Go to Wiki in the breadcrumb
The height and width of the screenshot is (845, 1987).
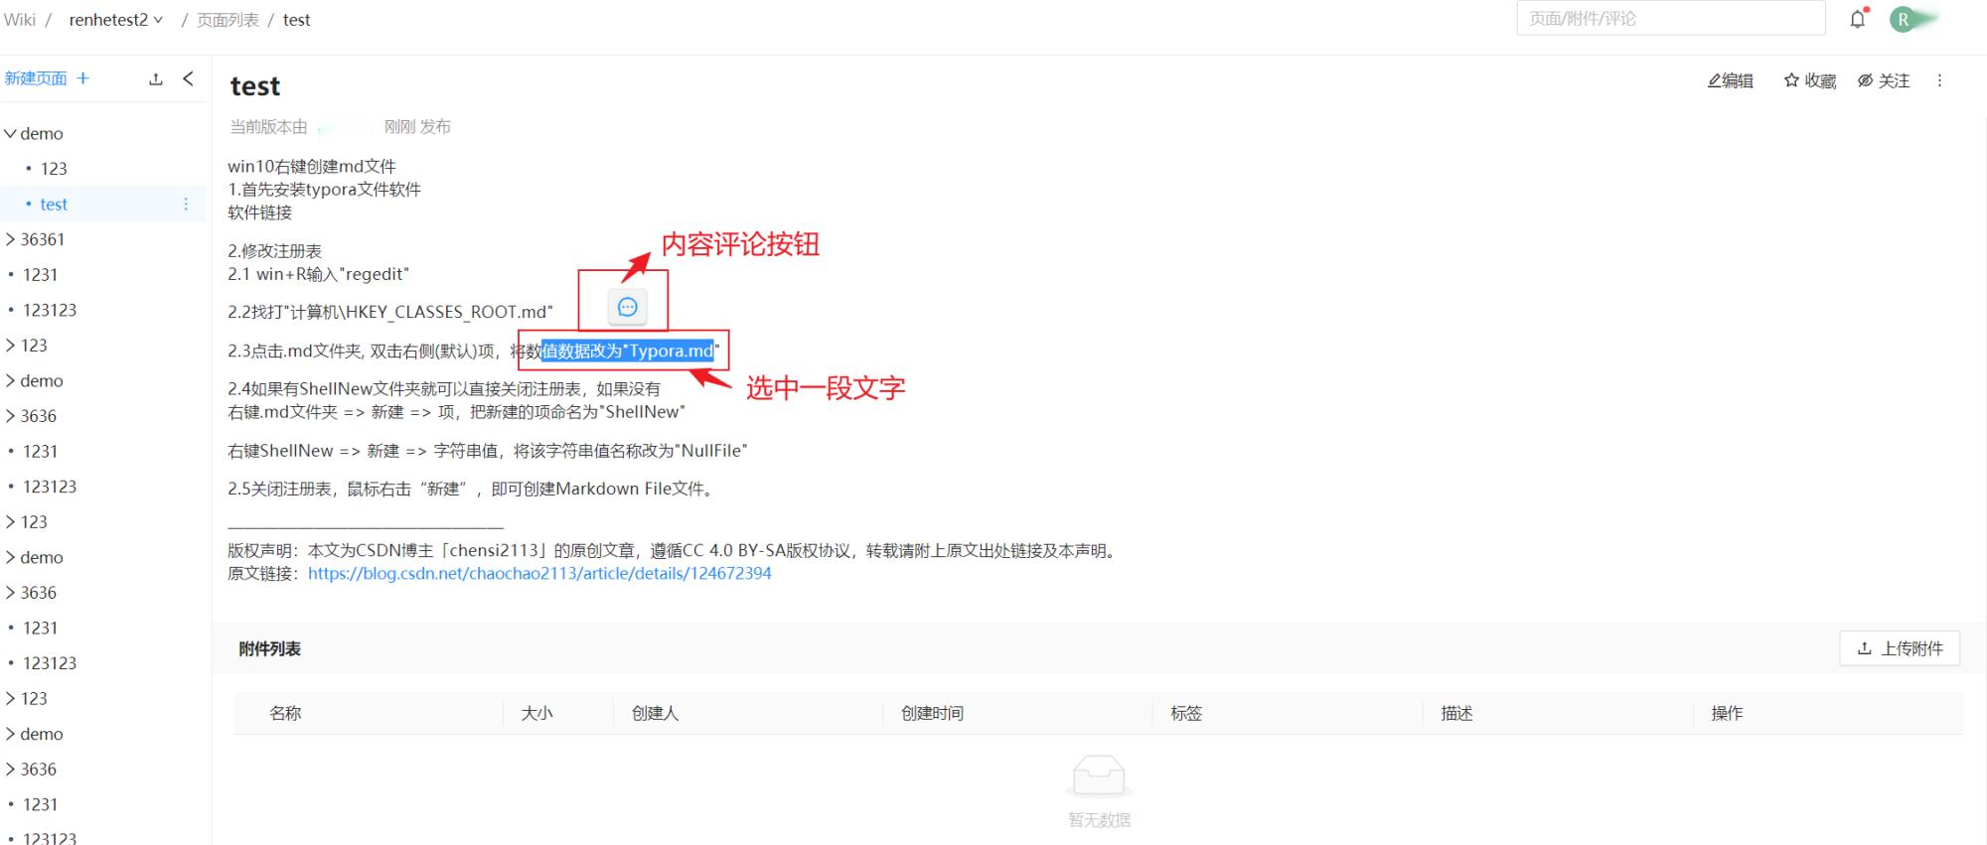pyautogui.click(x=20, y=20)
